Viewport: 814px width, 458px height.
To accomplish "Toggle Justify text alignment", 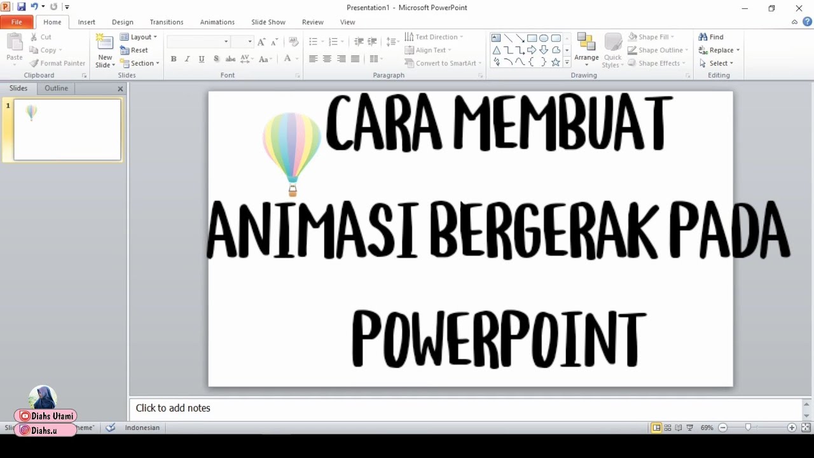I will click(355, 59).
